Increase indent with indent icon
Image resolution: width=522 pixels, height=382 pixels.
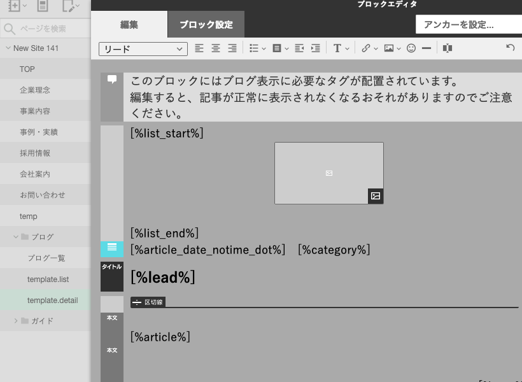tap(316, 48)
